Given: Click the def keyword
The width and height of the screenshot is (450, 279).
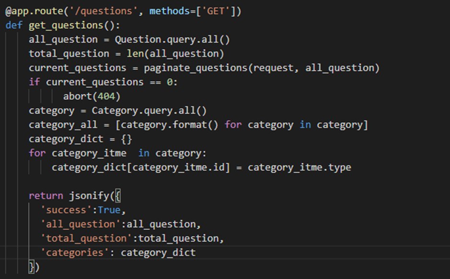Looking at the screenshot, I should pos(14,25).
